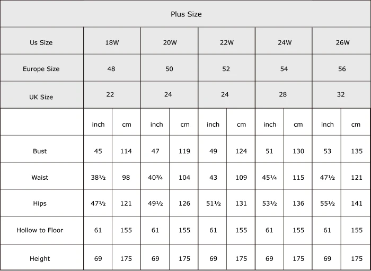Select the Waist row label
Screen dimensions: 371x271
(40, 178)
